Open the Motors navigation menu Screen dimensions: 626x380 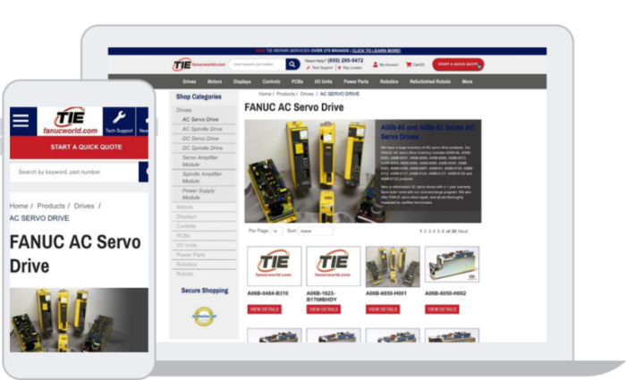(x=215, y=81)
